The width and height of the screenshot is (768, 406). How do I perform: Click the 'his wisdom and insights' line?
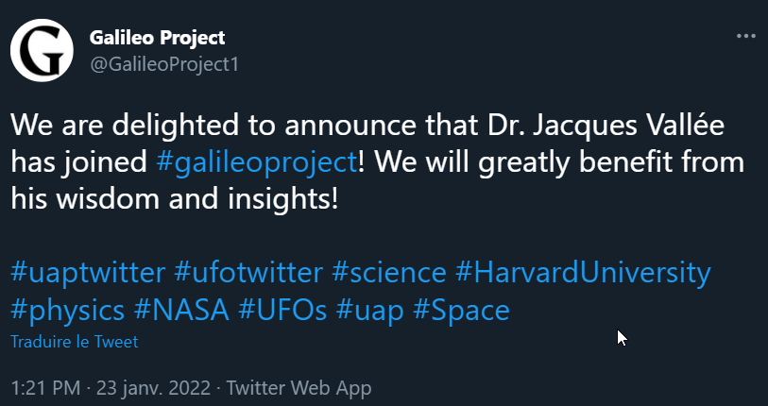pos(174,200)
